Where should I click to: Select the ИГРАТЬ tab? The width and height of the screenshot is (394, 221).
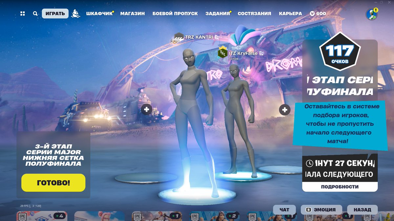(x=55, y=13)
